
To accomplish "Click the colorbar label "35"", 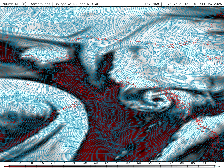I will (85, 163).
